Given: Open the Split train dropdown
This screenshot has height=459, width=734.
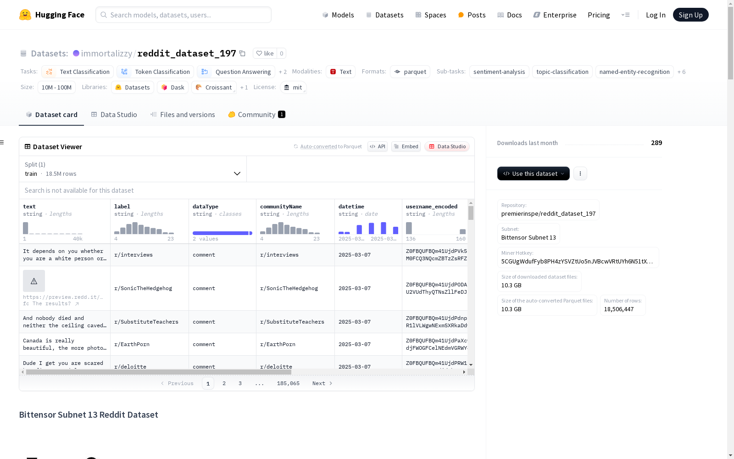Looking at the screenshot, I should pos(133,169).
